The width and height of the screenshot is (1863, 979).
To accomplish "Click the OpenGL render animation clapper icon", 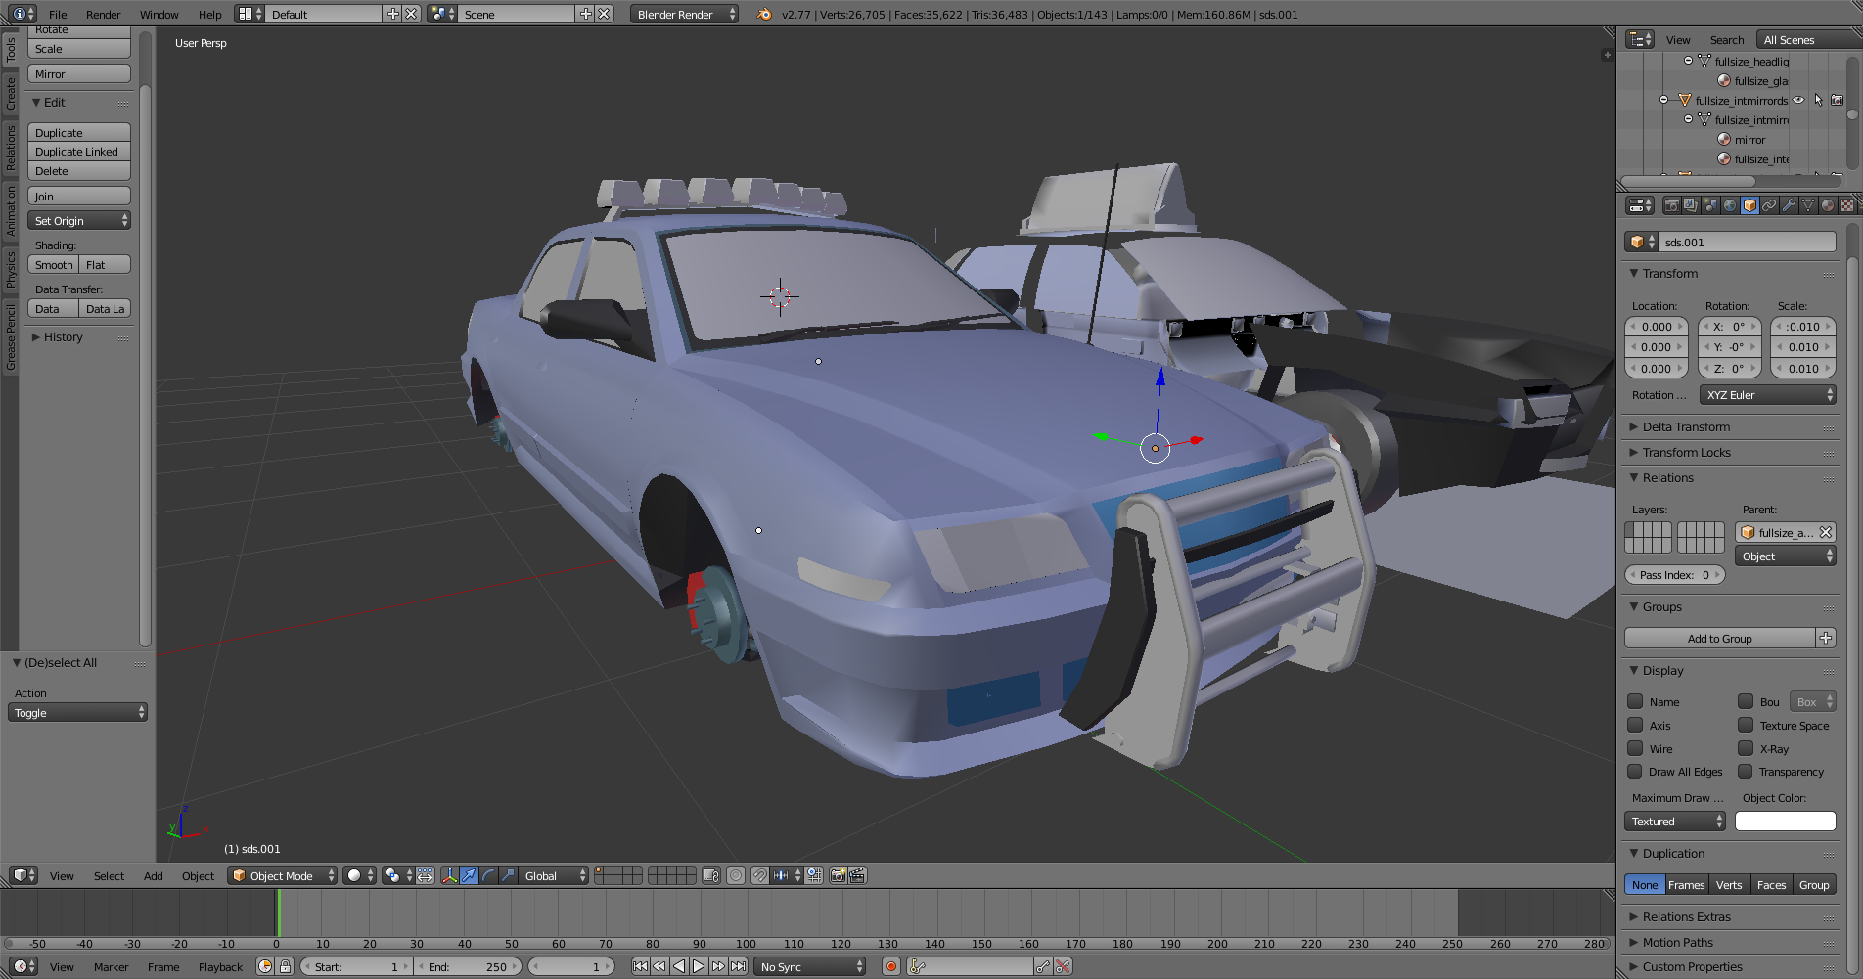I will pos(857,875).
